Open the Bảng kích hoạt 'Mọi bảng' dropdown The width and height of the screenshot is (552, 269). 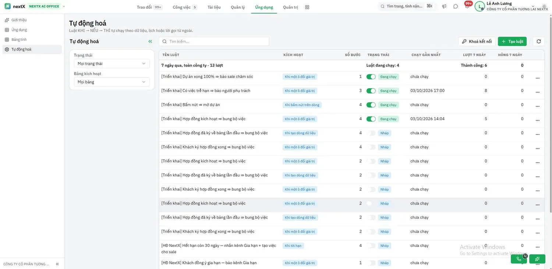click(x=112, y=82)
